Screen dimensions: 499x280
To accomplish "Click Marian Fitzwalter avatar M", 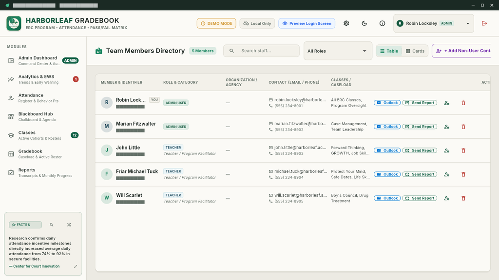I will point(107,126).
